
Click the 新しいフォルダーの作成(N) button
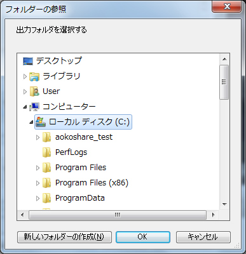[64, 237]
